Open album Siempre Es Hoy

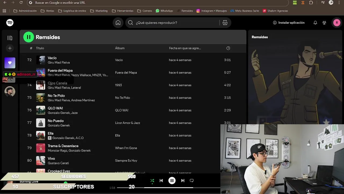pos(126,161)
